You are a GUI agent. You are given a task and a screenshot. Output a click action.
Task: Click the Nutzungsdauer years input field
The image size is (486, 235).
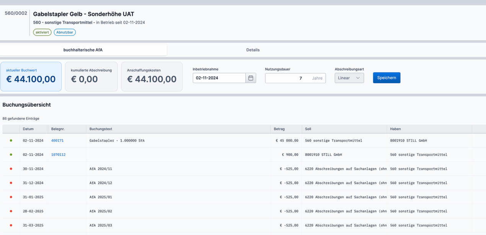point(288,78)
